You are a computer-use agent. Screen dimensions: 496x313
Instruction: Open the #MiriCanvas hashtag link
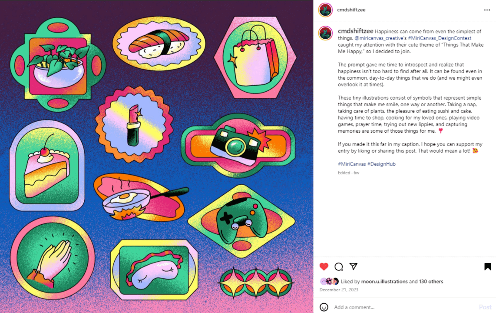click(352, 164)
